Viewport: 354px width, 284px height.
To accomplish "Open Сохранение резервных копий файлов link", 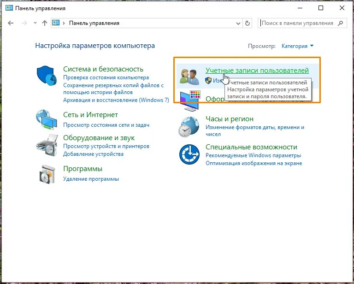I will pos(113,89).
